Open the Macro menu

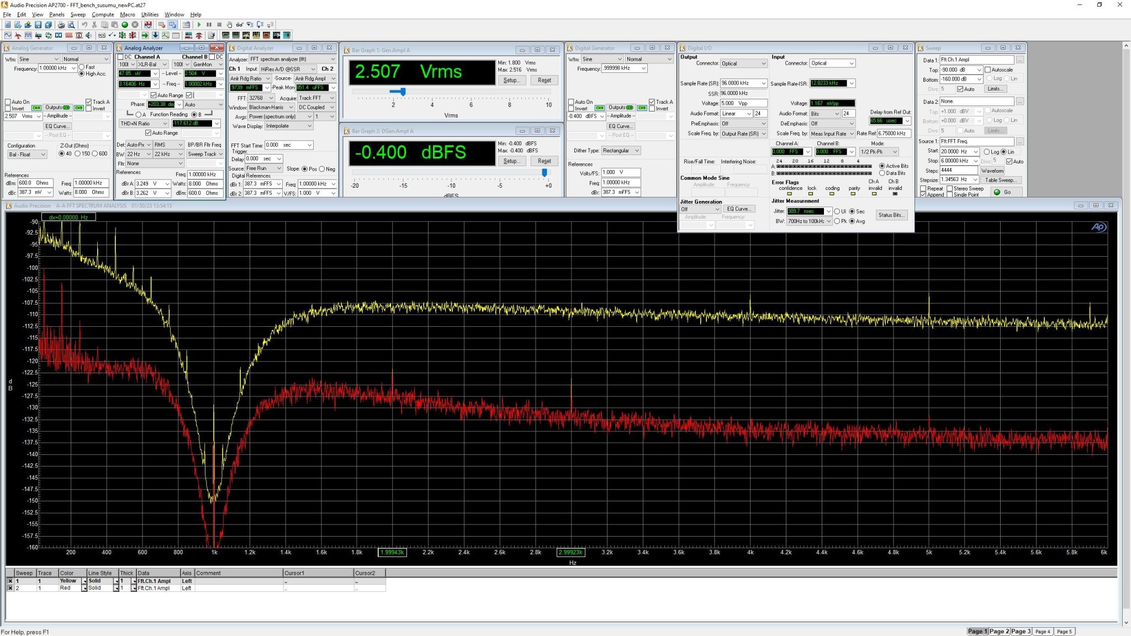point(128,14)
